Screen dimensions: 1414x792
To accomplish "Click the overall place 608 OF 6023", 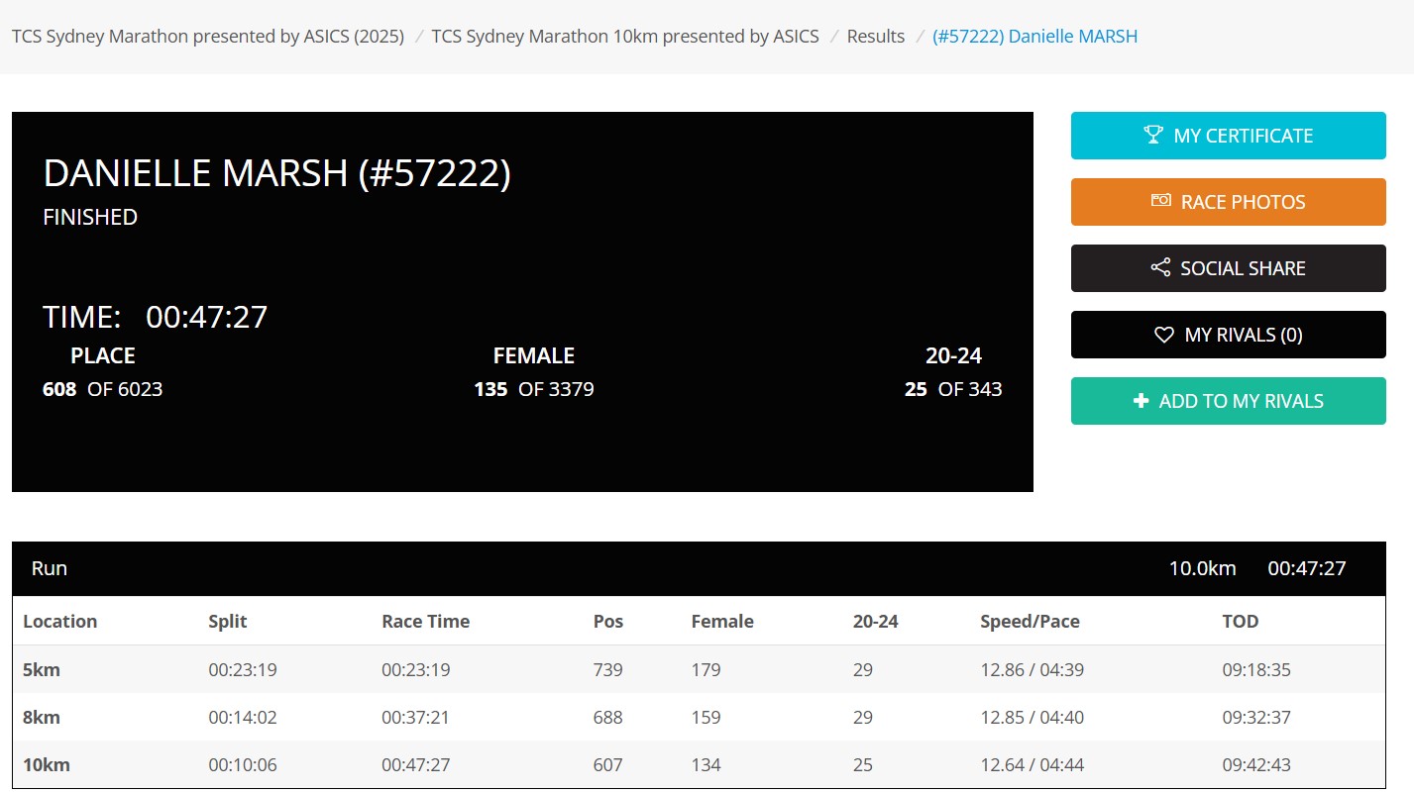I will coord(103,389).
